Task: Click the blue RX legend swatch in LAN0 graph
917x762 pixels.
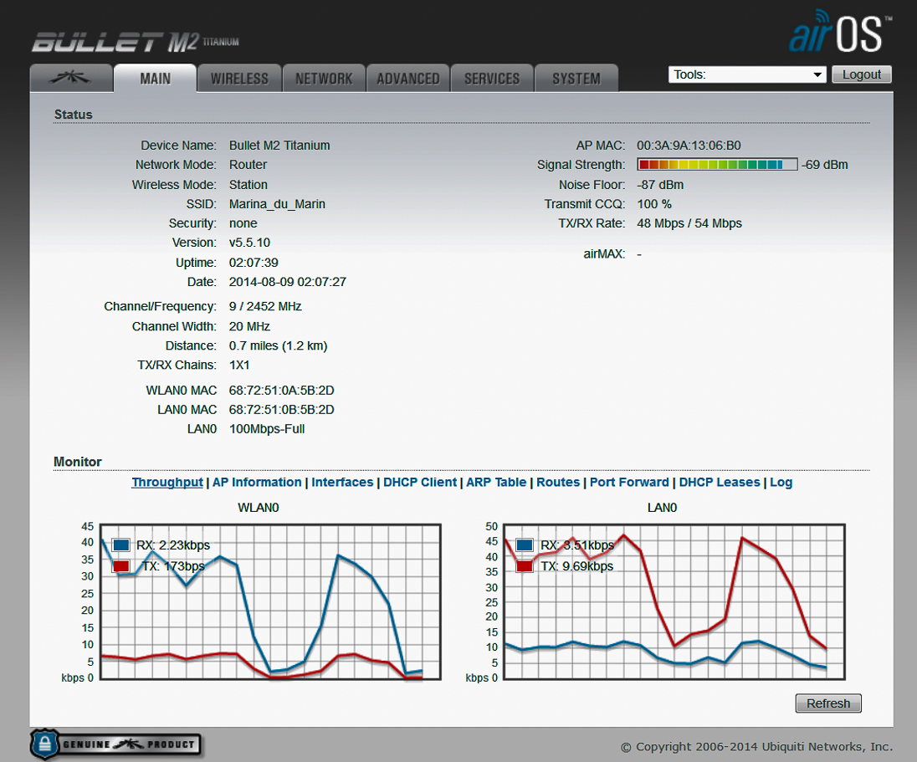Action: click(525, 545)
